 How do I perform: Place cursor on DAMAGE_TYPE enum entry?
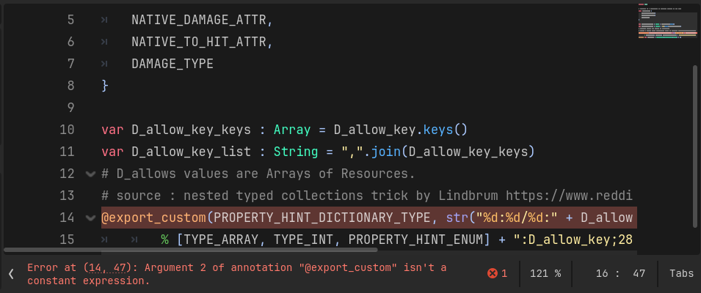pyautogui.click(x=172, y=64)
